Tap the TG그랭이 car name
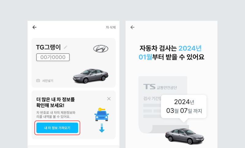The width and height of the screenshot is (245, 148). [48, 47]
